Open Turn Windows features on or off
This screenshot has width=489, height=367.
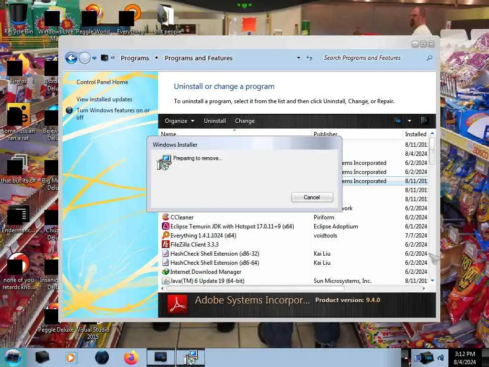113,114
